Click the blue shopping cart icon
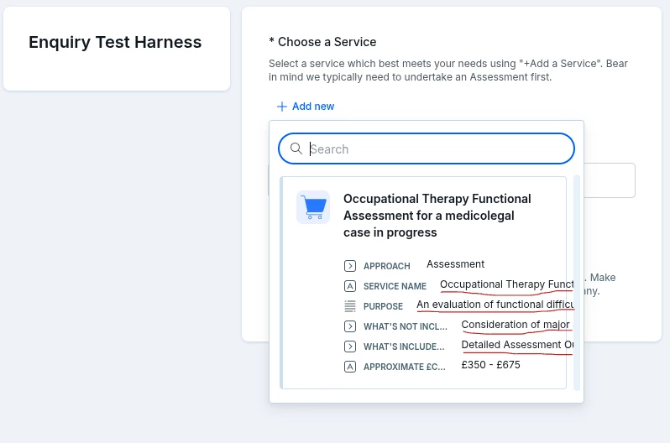Screen dimensions: 670x443 313,207
